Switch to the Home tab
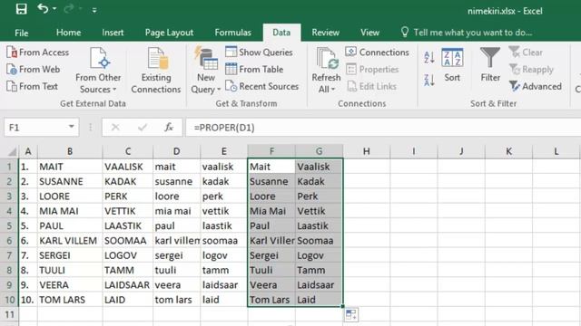Image resolution: width=581 pixels, height=326 pixels. [69, 33]
